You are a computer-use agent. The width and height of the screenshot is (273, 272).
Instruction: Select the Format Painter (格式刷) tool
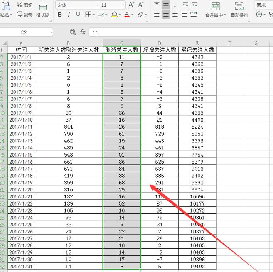tap(43, 10)
